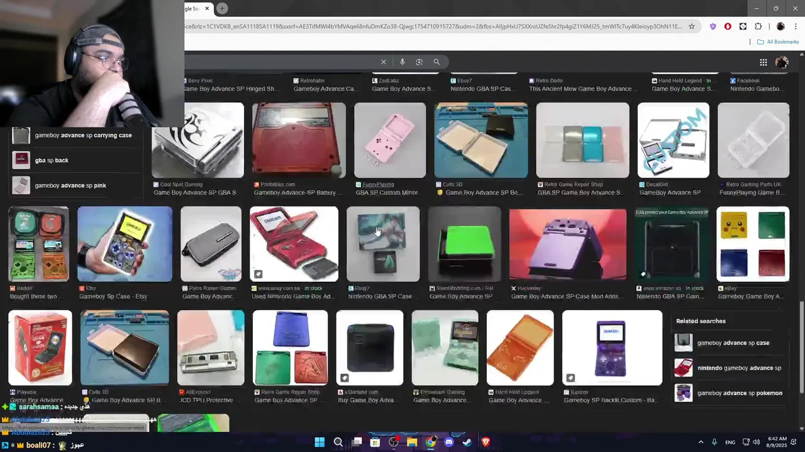Screen dimensions: 805x452
Task: Close the current Chrome tab
Action: (206, 8)
